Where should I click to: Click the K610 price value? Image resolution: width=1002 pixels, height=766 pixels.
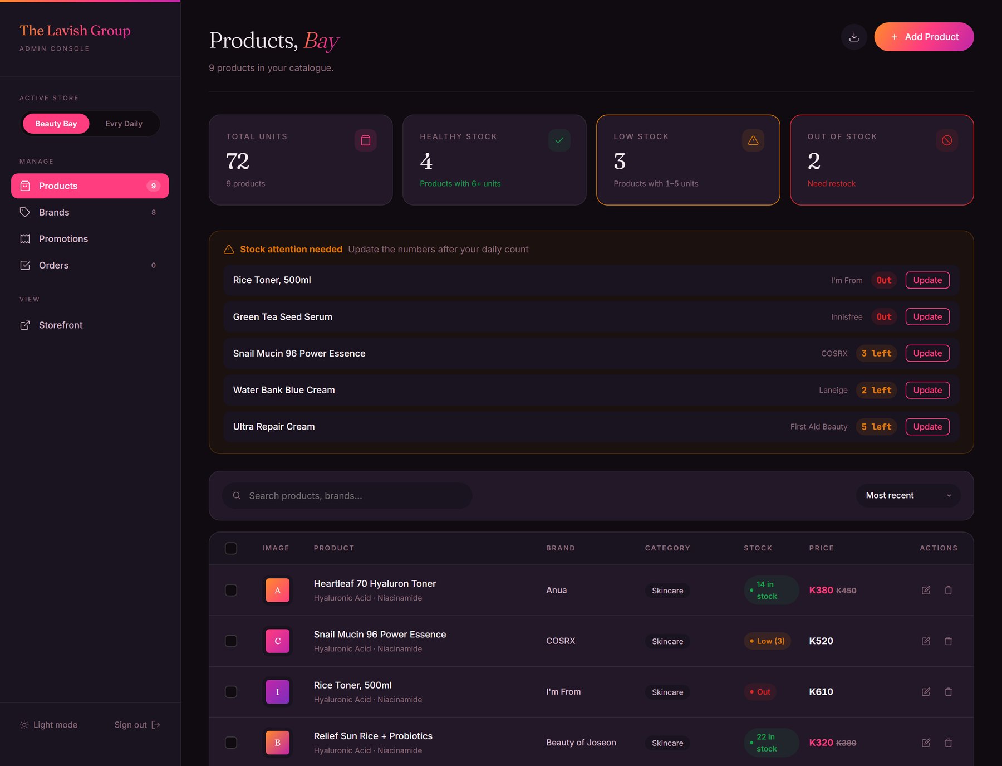pos(821,692)
